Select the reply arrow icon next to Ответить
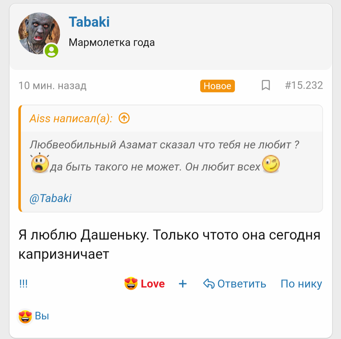Screen dimensions: 341x339 click(x=209, y=283)
